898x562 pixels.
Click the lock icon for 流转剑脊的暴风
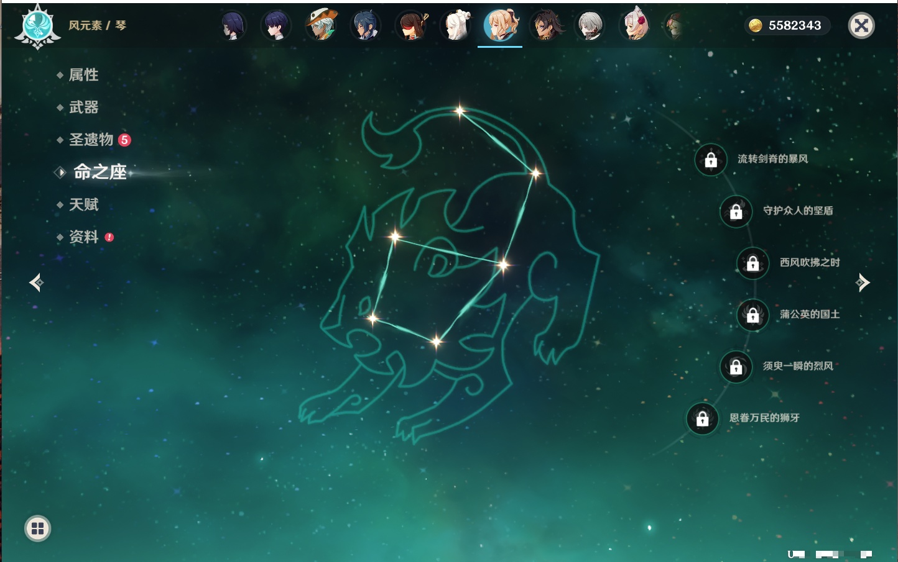tap(711, 160)
